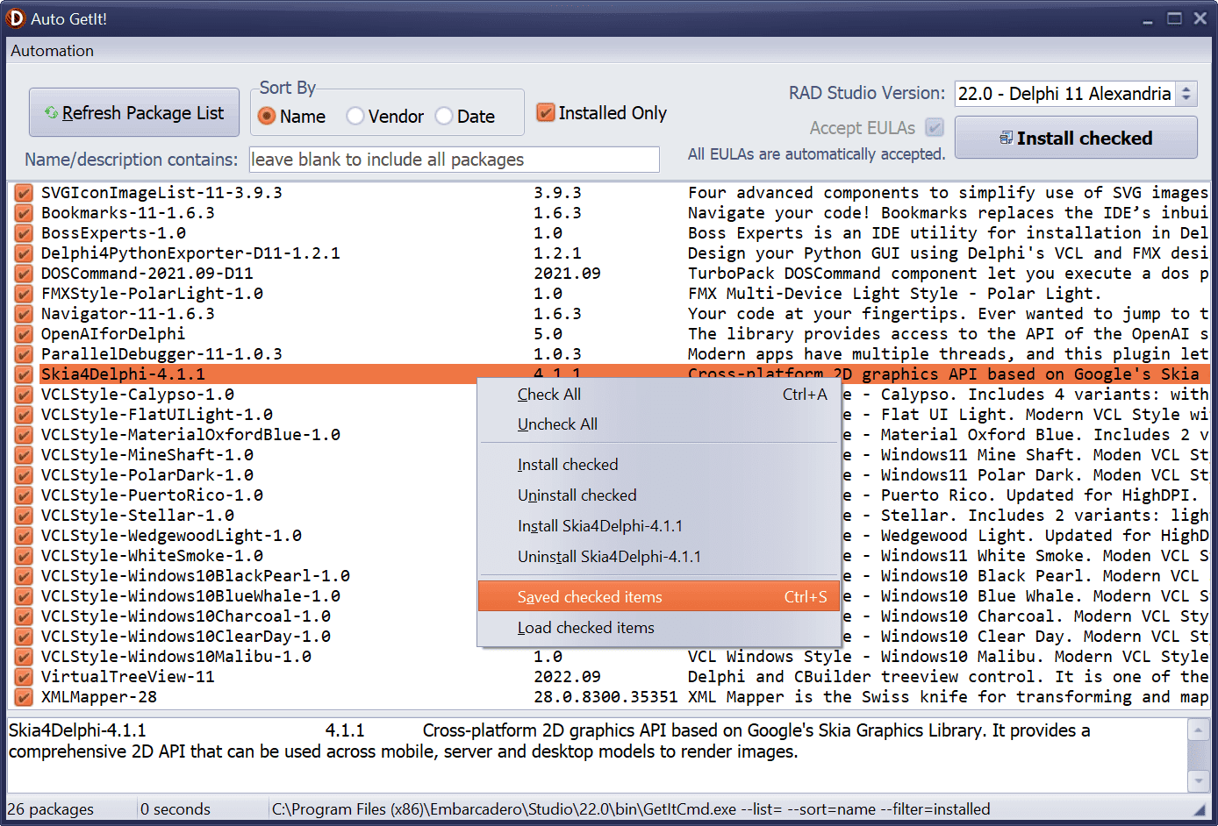
Task: Select the Date sort radio button
Action: click(x=444, y=116)
